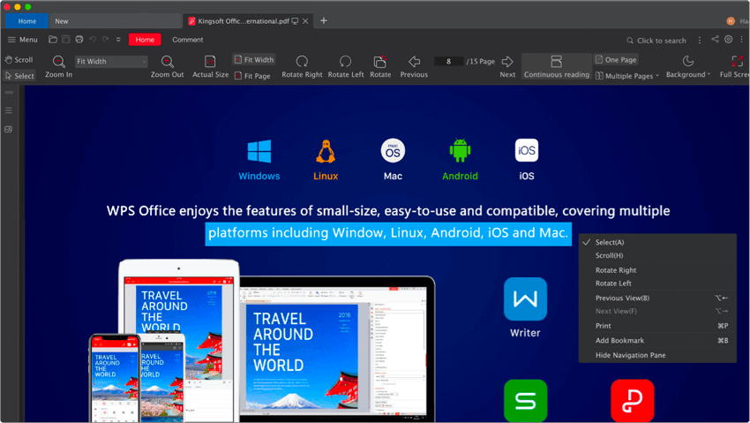The height and width of the screenshot is (423, 750).
Task: Select the Scroll hand tool
Action: [x=19, y=60]
